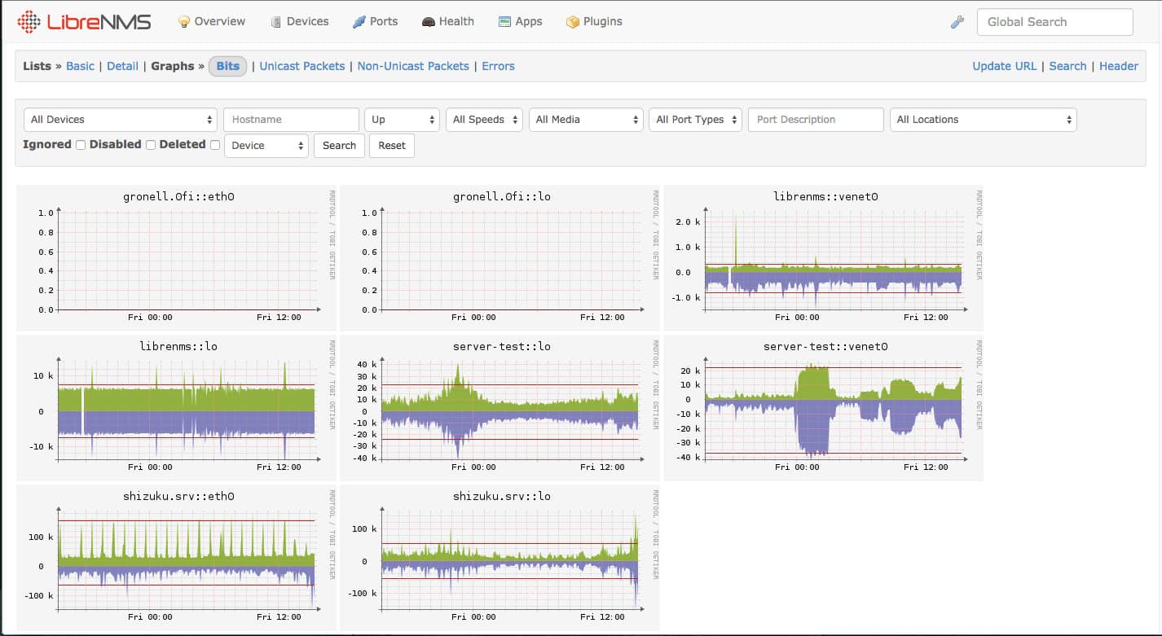Screen dimensions: 1162x636
Task: Select the Errors graph view
Action: 498,66
